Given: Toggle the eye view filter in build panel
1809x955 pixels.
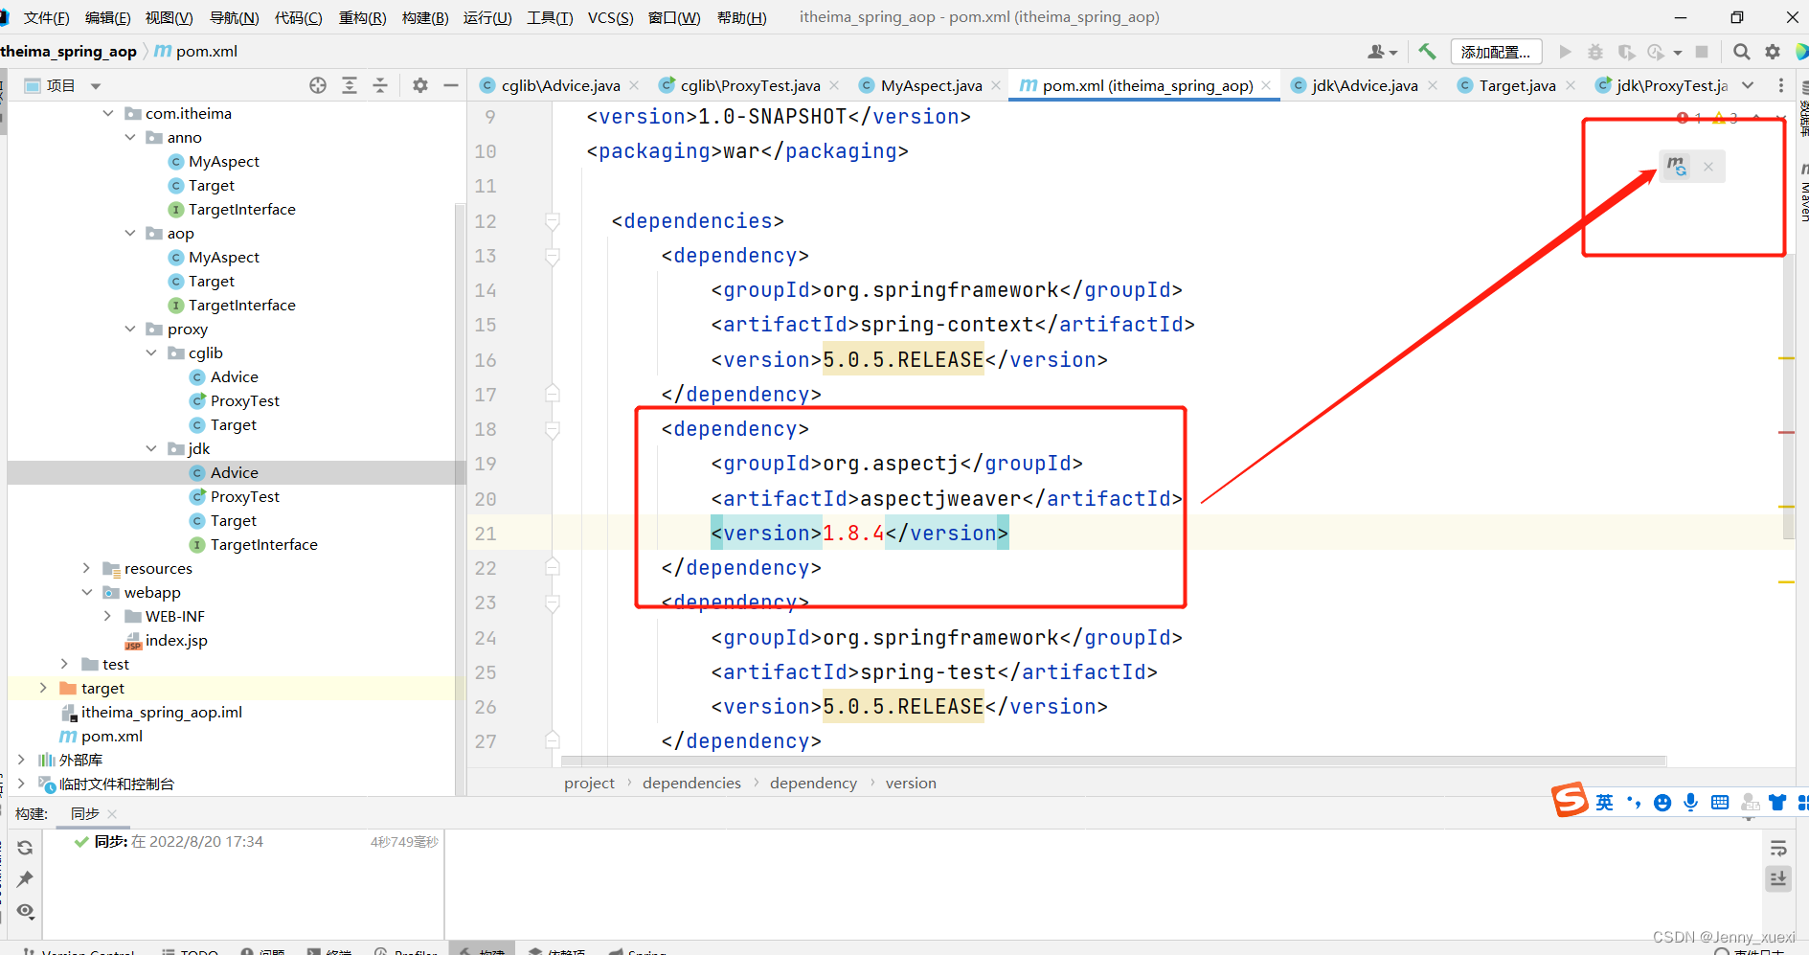Looking at the screenshot, I should pos(25,911).
